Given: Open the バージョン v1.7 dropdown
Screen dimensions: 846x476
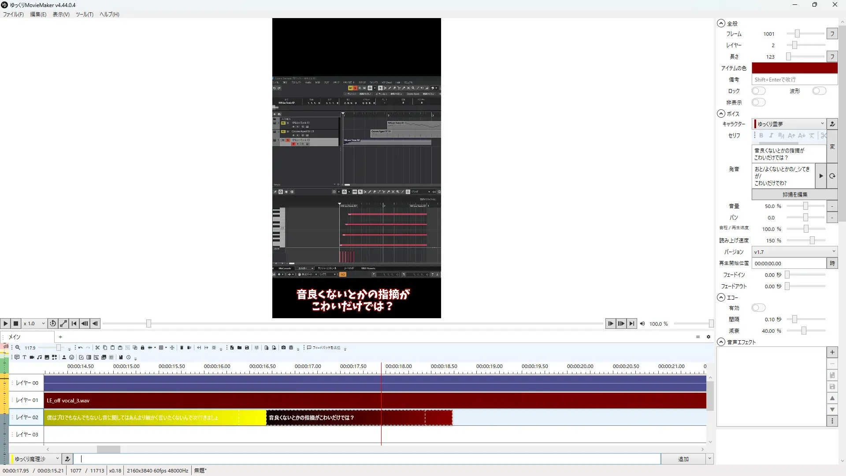Looking at the screenshot, I should [x=794, y=252].
